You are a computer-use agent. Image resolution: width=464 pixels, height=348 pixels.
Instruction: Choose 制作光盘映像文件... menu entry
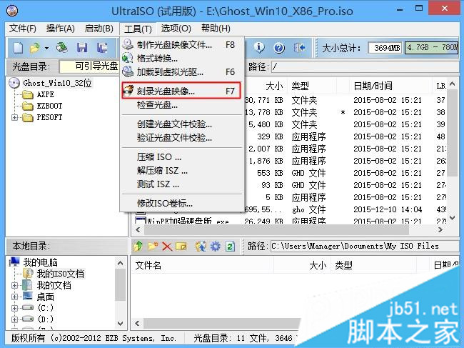pos(182,45)
